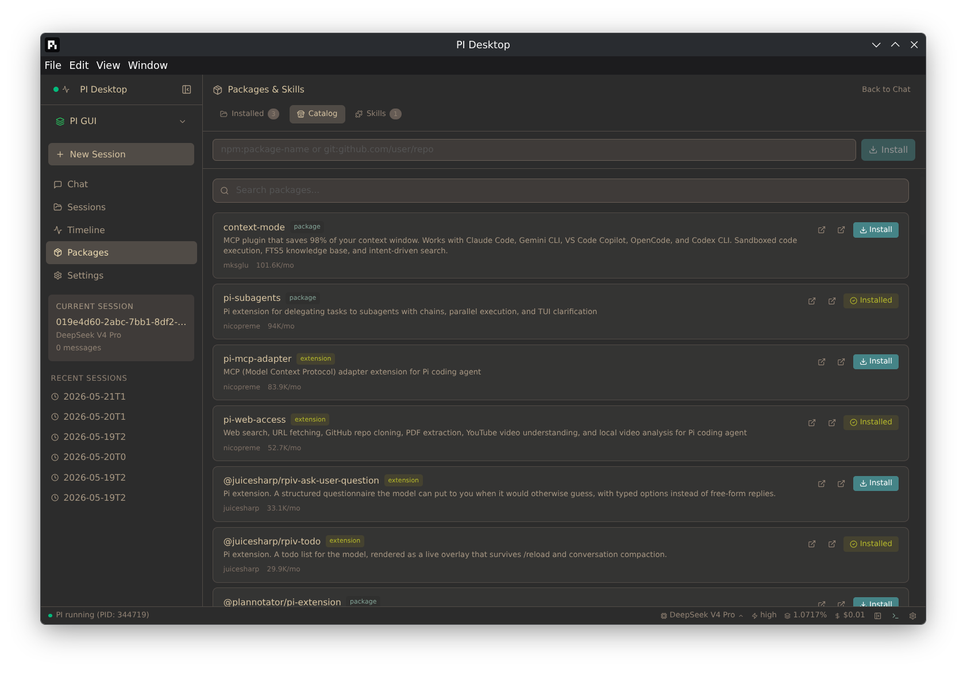Open the left external link icon for context-mode
Viewport: 967px width, 673px height.
822,230
